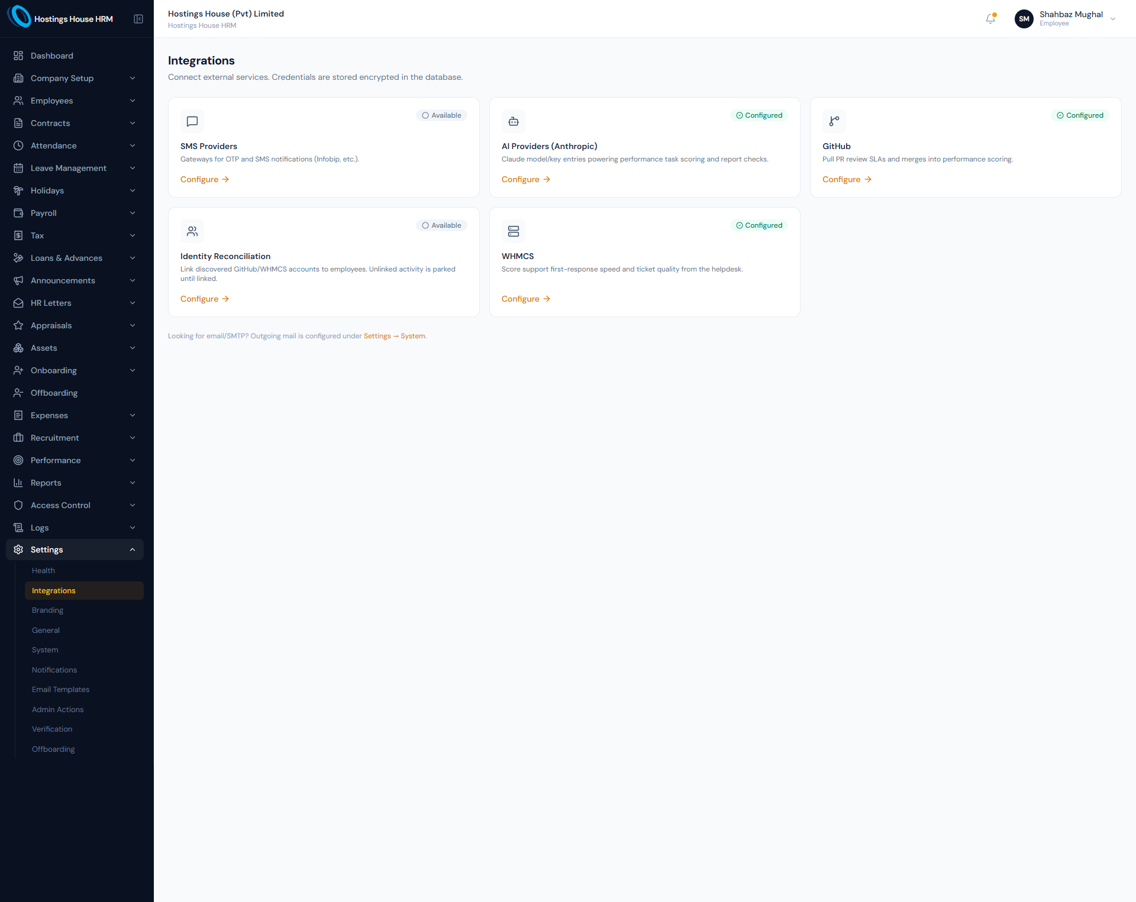Follow the Settings → System link
The image size is (1136, 902).
[x=395, y=336]
